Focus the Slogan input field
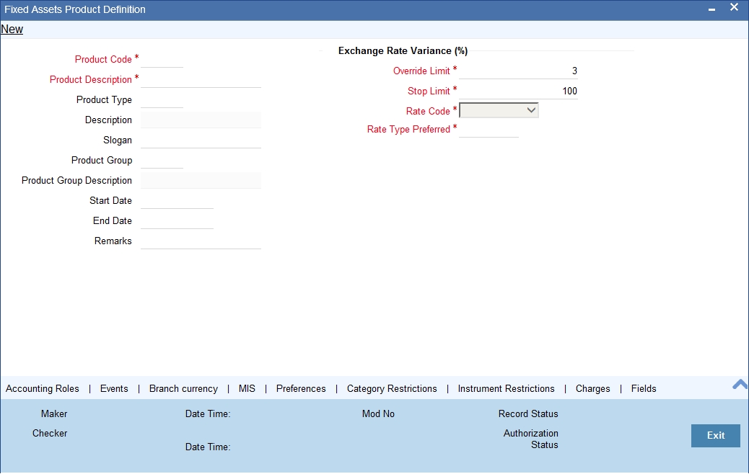 tap(201, 140)
